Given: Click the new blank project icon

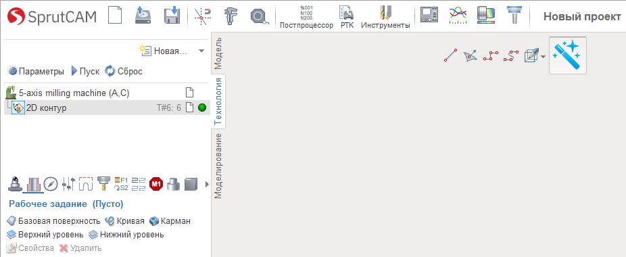Looking at the screenshot, I should click(116, 16).
